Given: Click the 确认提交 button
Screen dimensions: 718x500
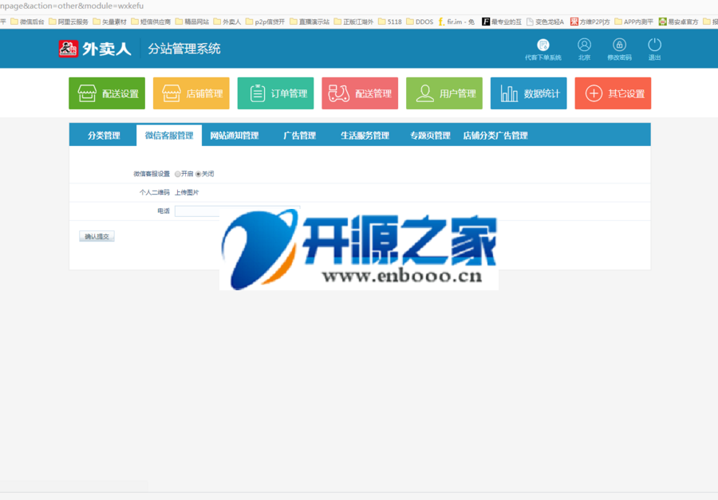Looking at the screenshot, I should 97,236.
